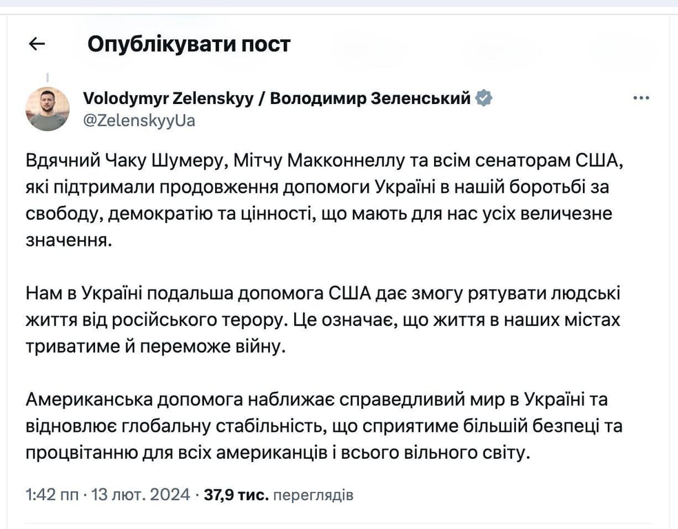This screenshot has height=529, width=678.
Task: Click the 1:42 пп timestamp
Action: pyautogui.click(x=52, y=495)
